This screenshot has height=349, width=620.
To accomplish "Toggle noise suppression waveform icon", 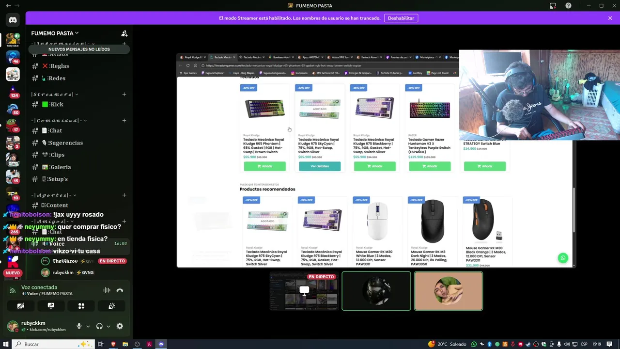I will 107,290.
